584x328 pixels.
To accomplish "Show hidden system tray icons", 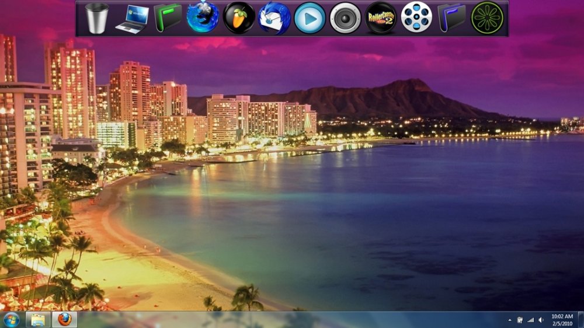I will [x=509, y=320].
